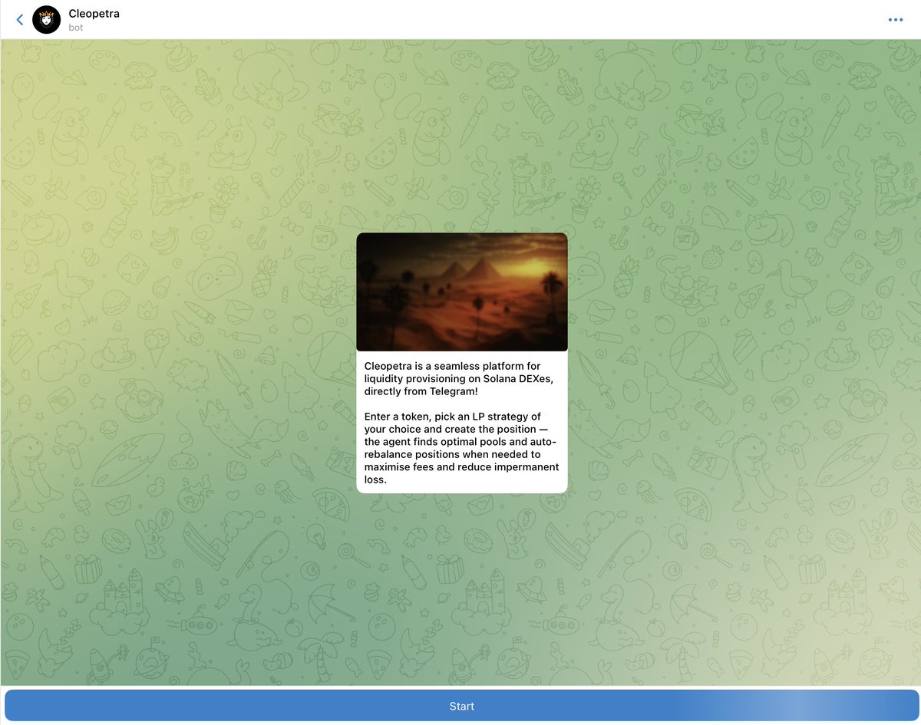Open the pyramid desert image
This screenshot has width=921, height=725.
click(x=462, y=292)
